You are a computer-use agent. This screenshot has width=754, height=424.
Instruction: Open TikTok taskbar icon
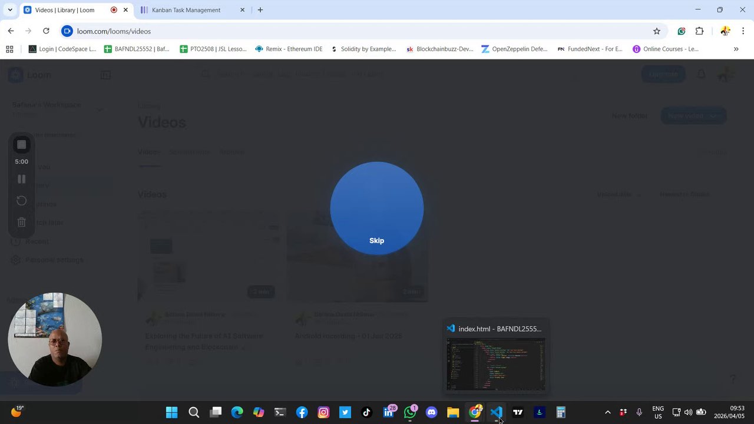[366, 412]
